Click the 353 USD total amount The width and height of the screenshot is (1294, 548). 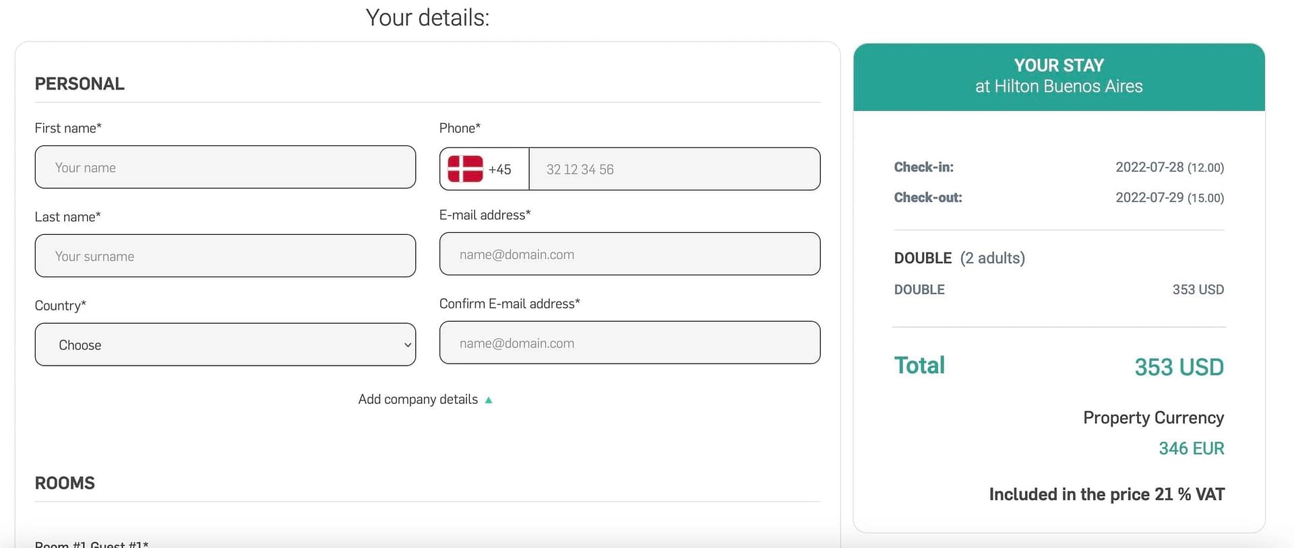point(1179,367)
